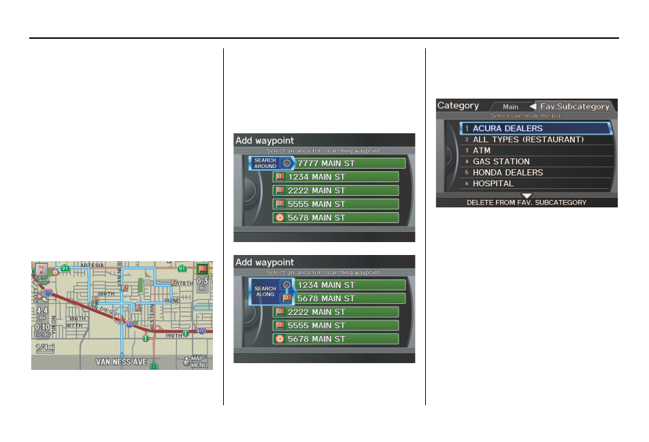
Task: Select the waypoint 1 flag indicator above 0.3 mi
Action: 203,269
